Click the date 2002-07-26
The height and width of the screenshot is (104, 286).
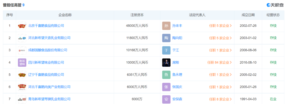click(x=248, y=26)
